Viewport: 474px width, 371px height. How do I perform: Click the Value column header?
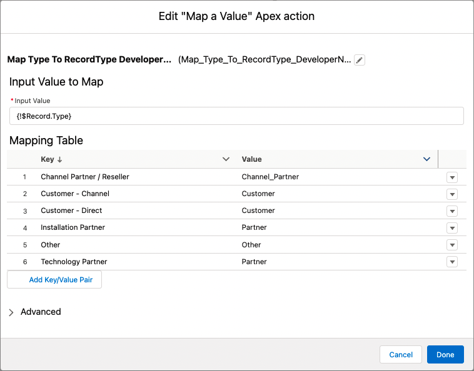coord(252,159)
